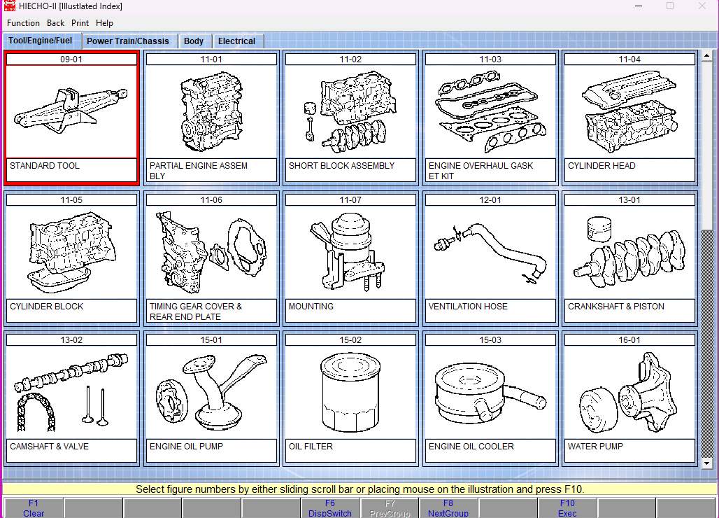Select the Engine Oil Pump illustration
The width and height of the screenshot is (719, 518).
(211, 392)
